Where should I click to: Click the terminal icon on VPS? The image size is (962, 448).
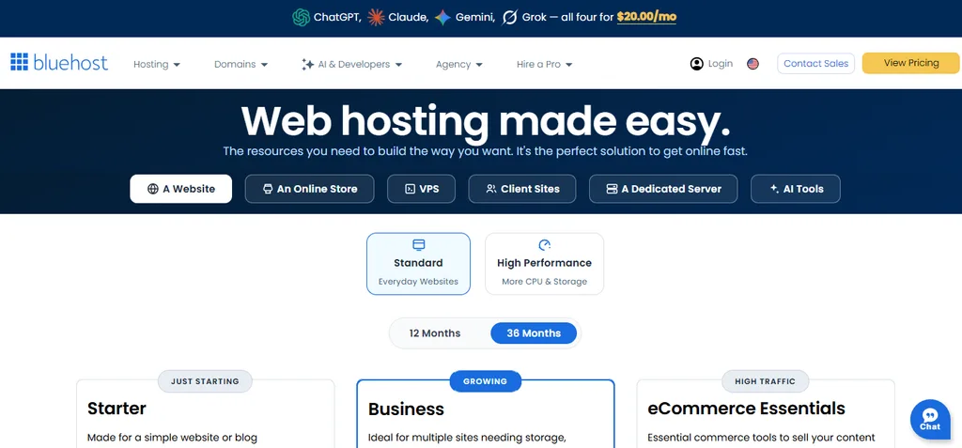coord(411,189)
